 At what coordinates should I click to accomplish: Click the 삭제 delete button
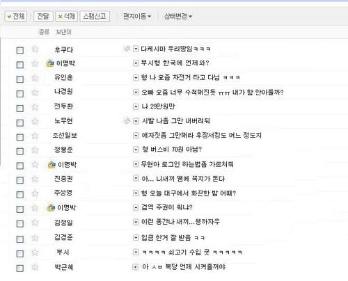(67, 16)
